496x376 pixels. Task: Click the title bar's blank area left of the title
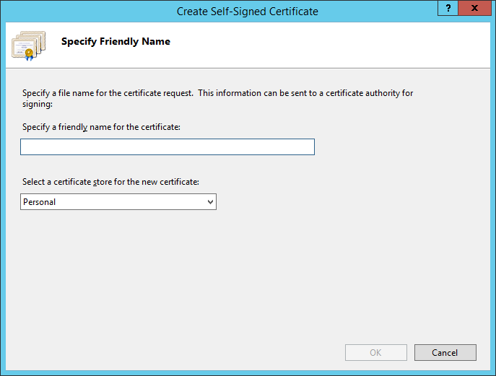click(x=87, y=11)
